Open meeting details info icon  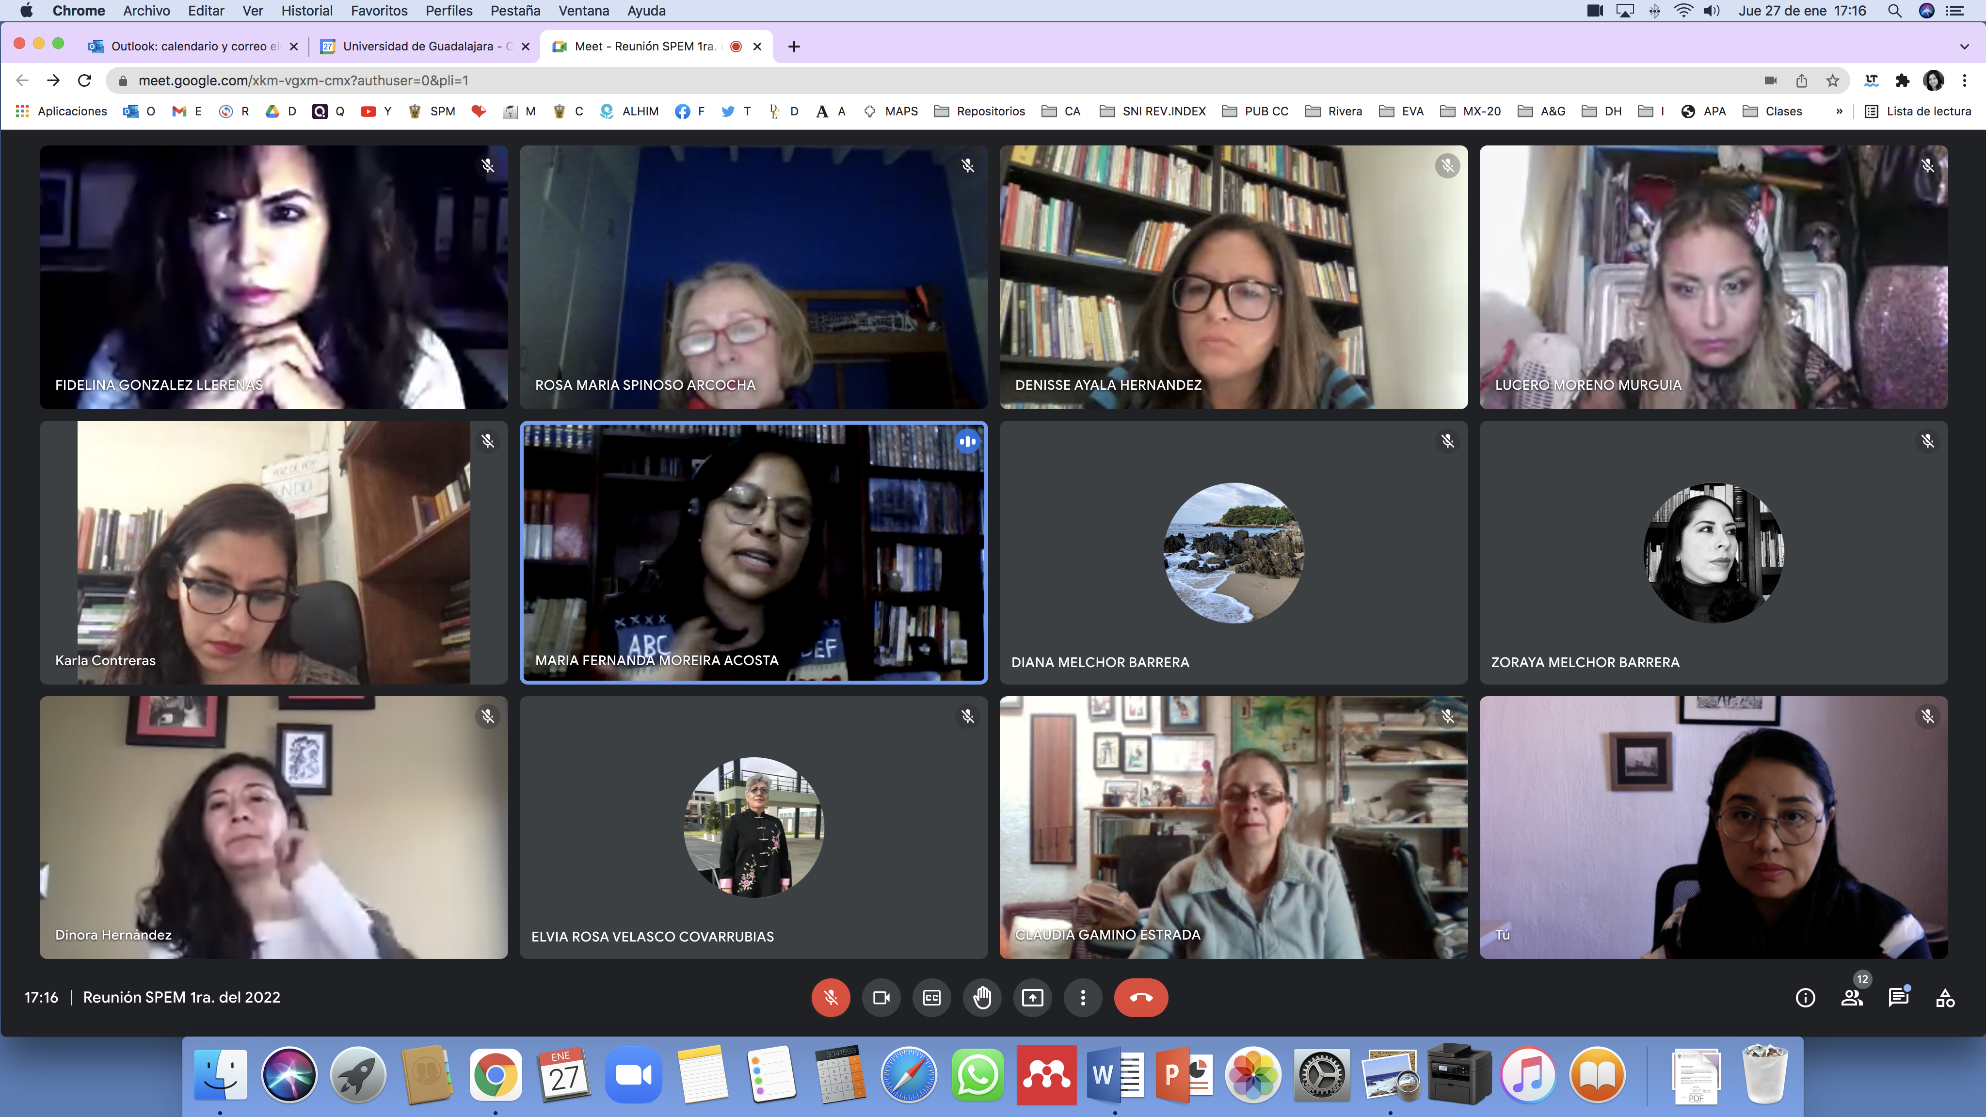(1805, 998)
